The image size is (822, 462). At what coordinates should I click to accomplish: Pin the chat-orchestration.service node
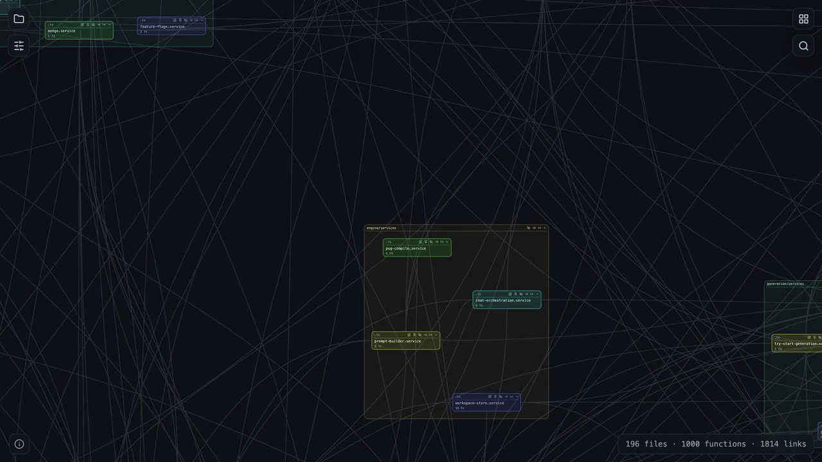pos(516,294)
